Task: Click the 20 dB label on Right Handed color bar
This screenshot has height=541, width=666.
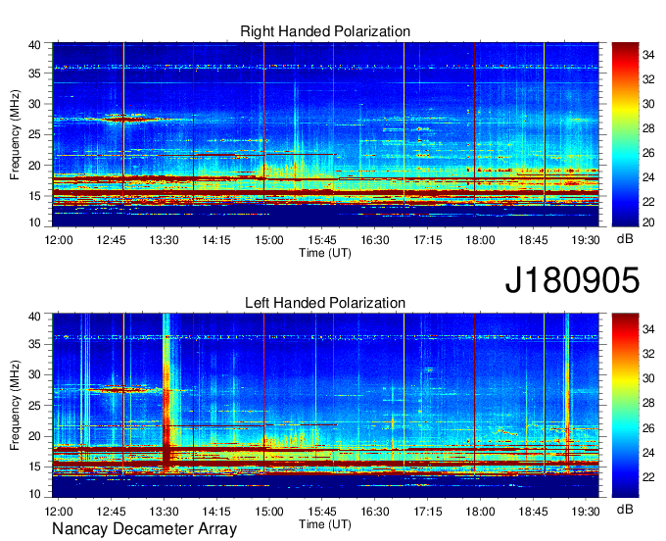Action: [x=648, y=221]
